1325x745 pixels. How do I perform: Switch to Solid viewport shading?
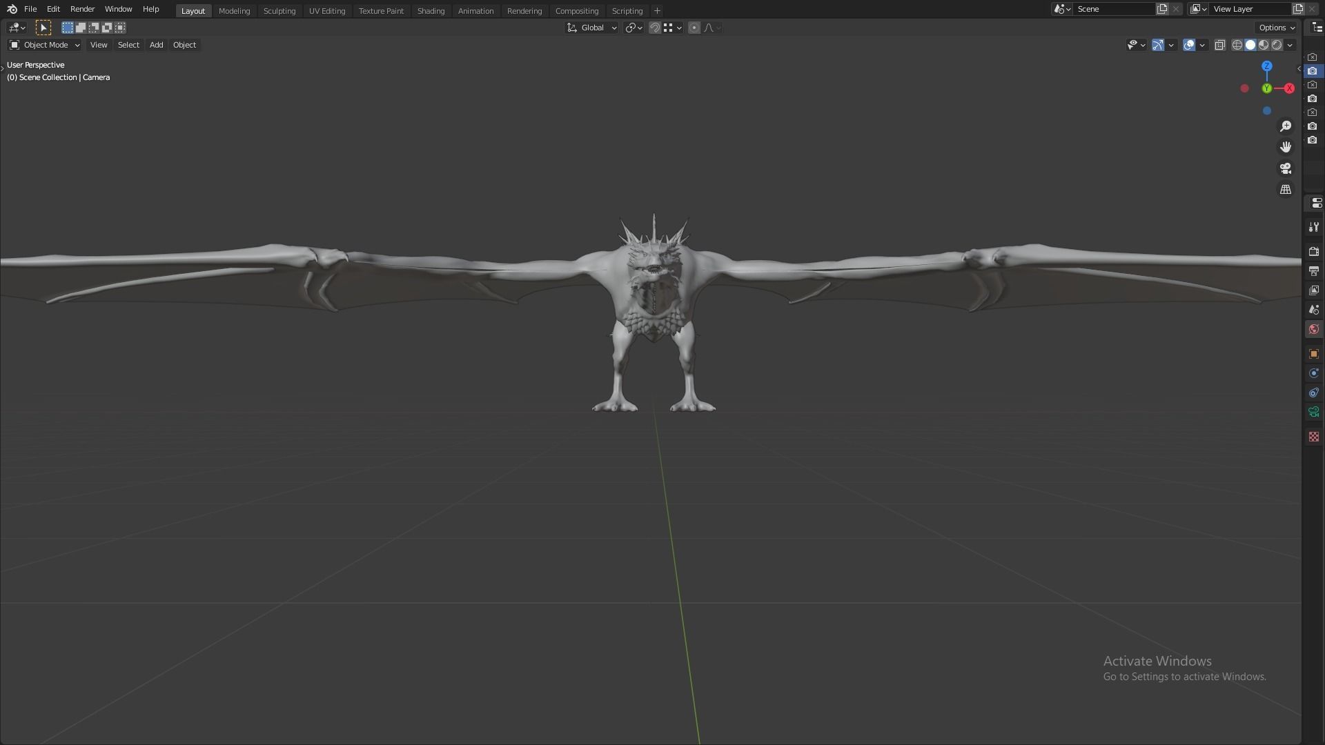[1250, 45]
